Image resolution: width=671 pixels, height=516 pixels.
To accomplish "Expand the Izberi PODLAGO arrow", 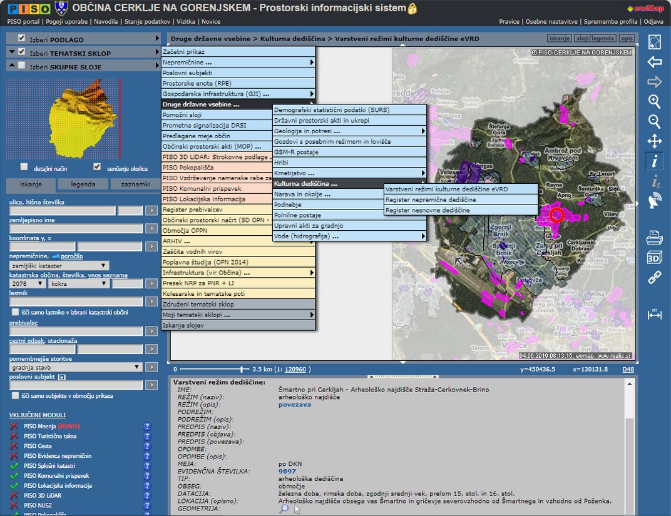I will [x=157, y=38].
